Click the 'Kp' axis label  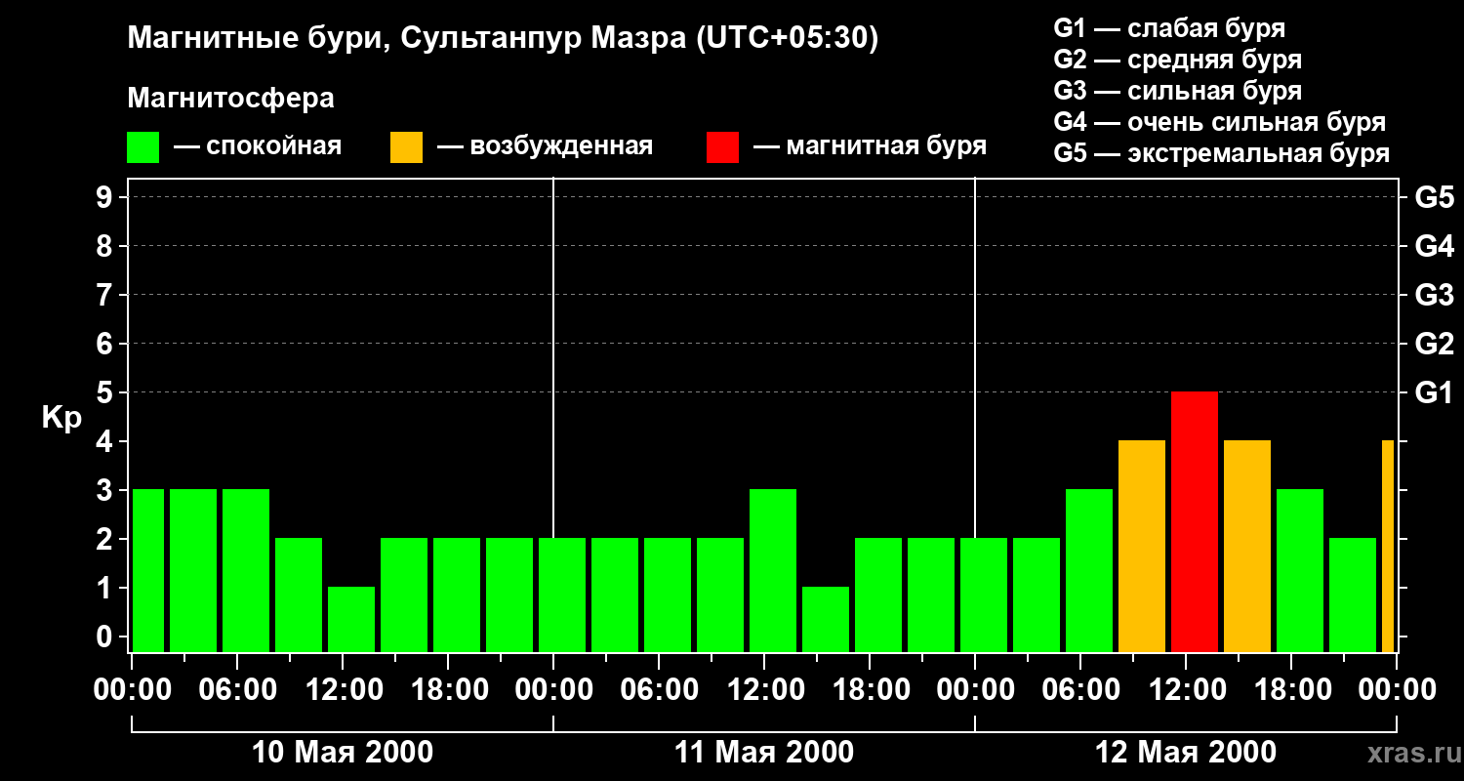tap(61, 418)
